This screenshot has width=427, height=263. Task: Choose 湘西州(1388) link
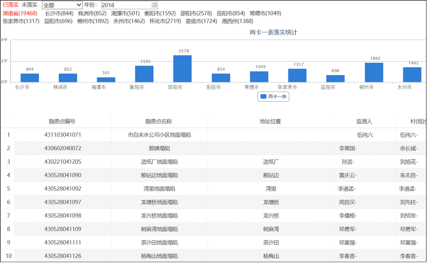click(237, 21)
